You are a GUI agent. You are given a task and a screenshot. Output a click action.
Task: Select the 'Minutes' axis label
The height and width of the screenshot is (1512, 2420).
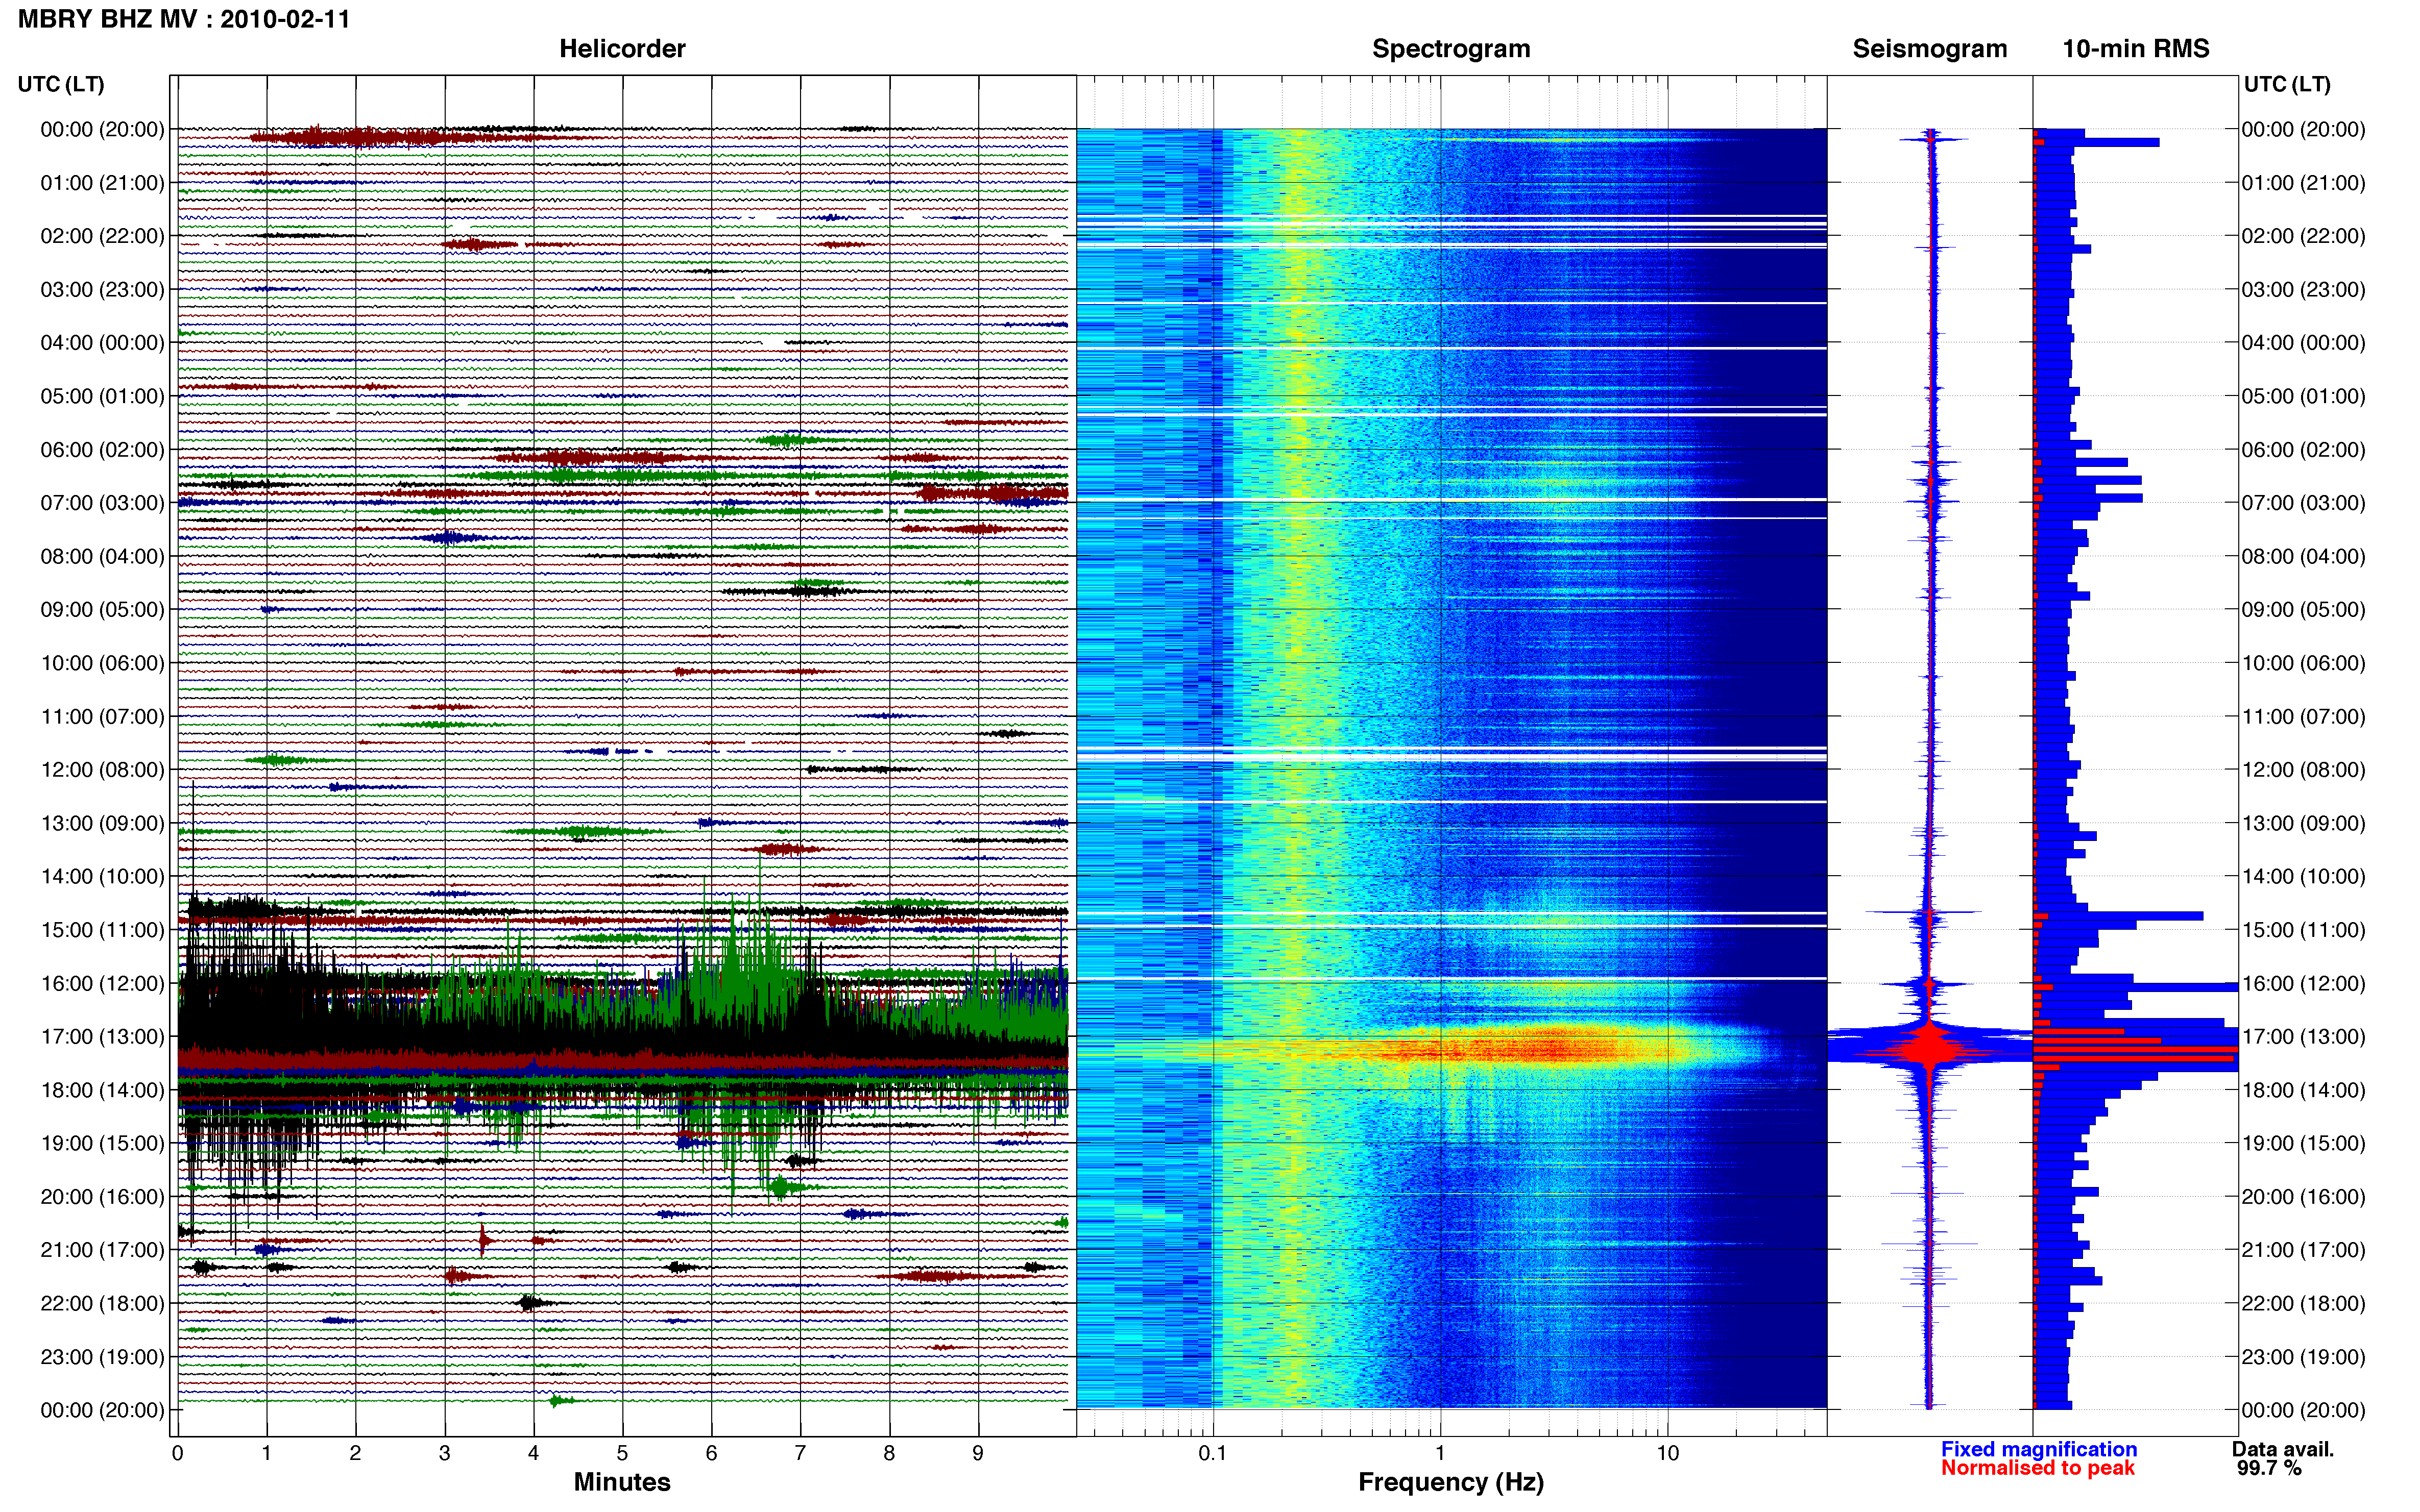[622, 1482]
